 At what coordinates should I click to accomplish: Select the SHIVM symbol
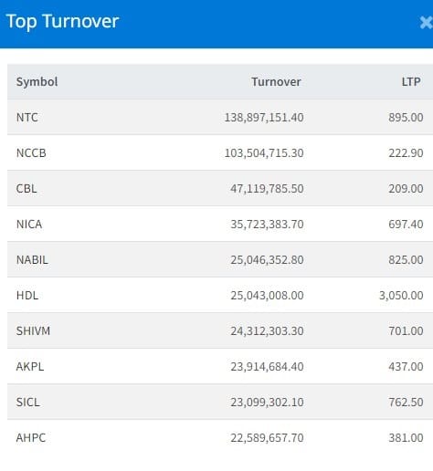point(33,331)
